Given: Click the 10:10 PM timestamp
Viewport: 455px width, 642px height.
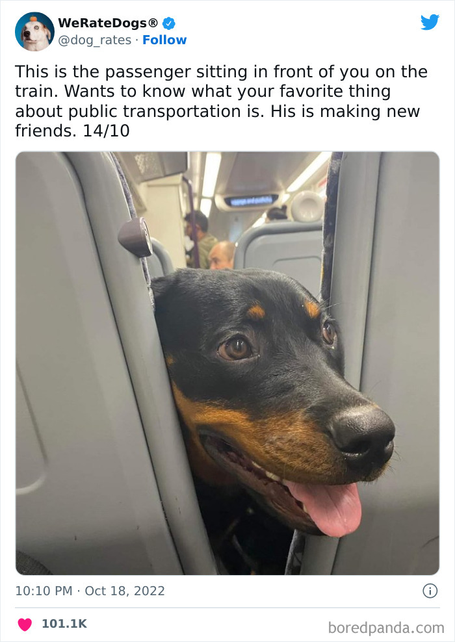Looking at the screenshot, I should (x=44, y=591).
